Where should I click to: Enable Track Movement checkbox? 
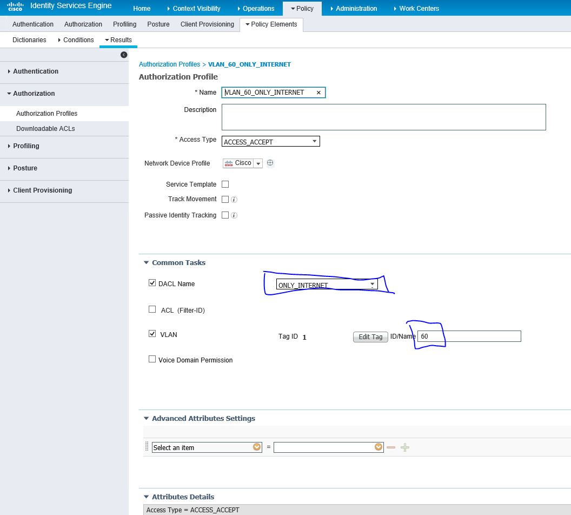tap(225, 199)
